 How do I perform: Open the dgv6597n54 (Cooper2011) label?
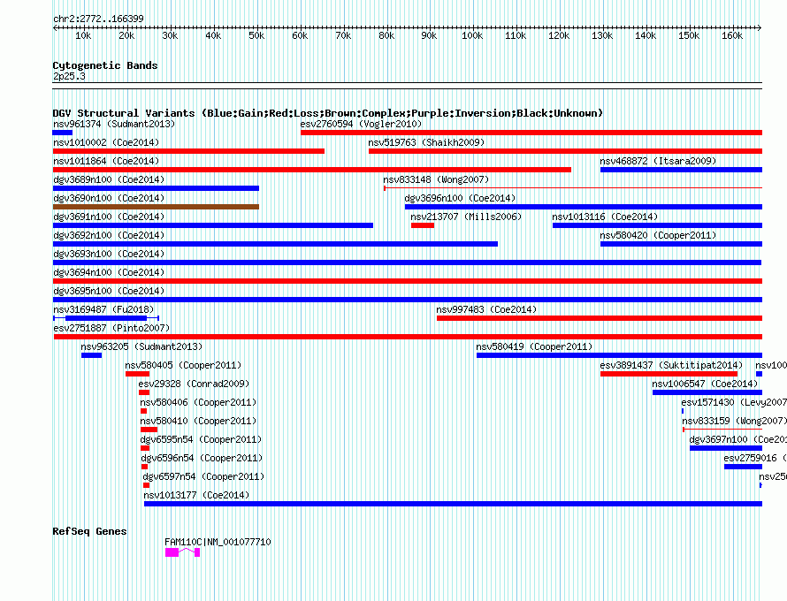click(x=203, y=476)
